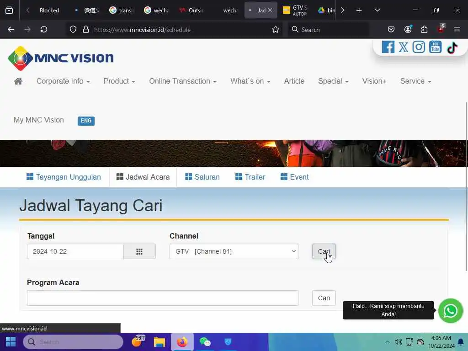Open the Firefox account icon
468x351 pixels.
point(408,29)
